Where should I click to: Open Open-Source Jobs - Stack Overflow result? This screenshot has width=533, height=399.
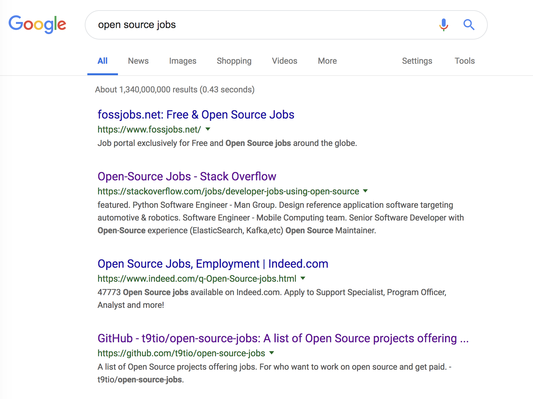point(187,177)
